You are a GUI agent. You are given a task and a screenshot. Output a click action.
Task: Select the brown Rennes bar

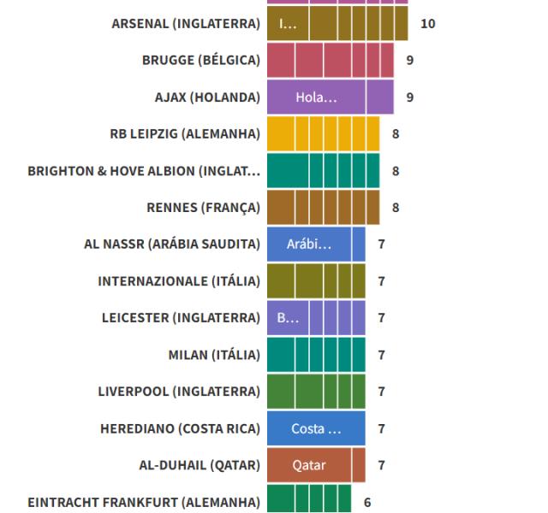pos(323,208)
